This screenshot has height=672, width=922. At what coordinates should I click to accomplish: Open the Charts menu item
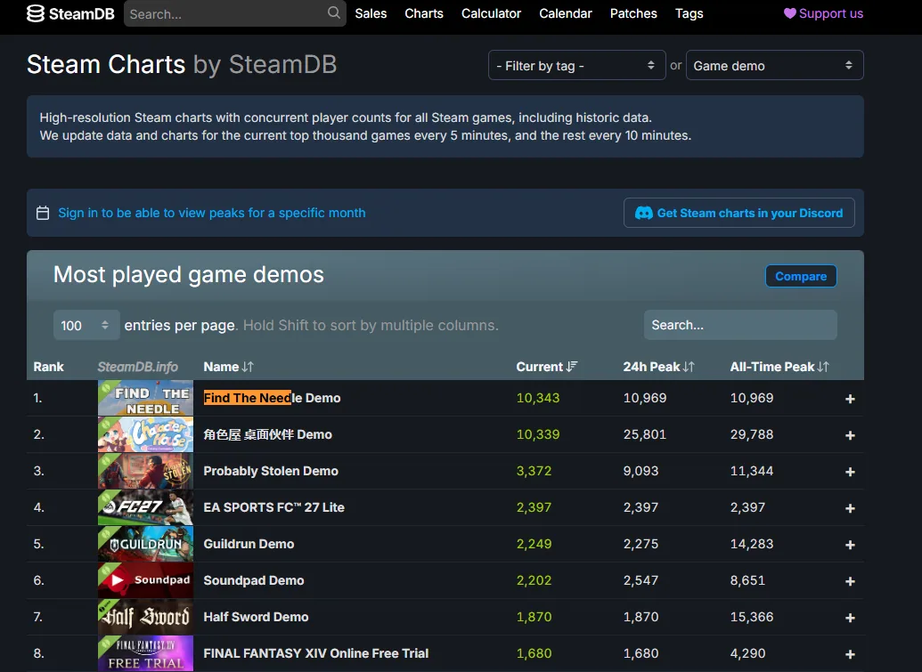coord(424,13)
